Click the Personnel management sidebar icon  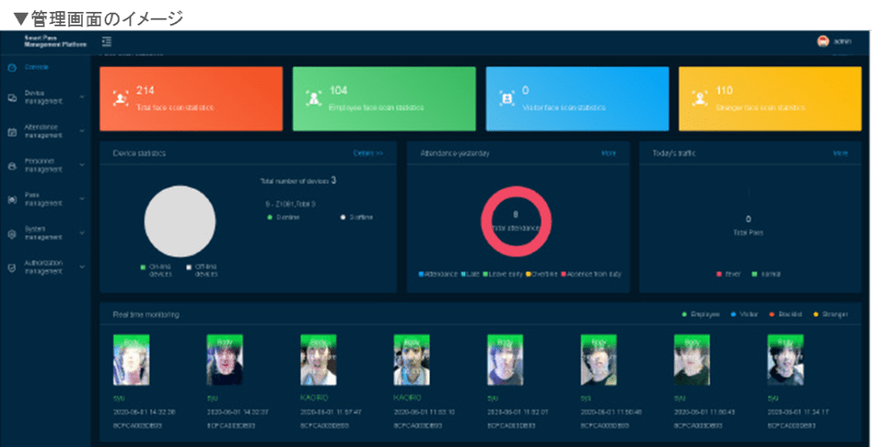pos(12,166)
